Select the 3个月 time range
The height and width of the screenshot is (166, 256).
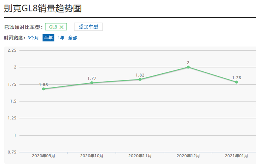[x=33, y=38]
